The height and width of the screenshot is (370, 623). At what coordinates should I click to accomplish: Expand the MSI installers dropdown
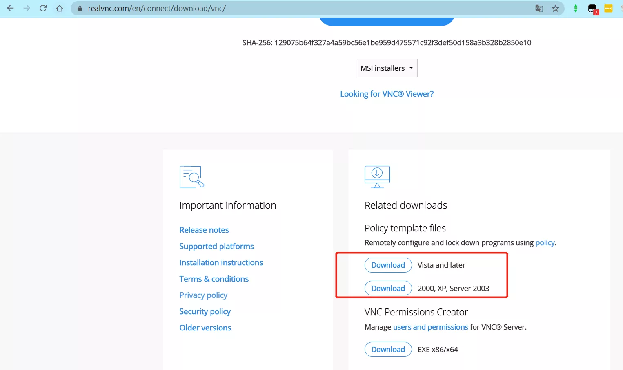coord(387,68)
